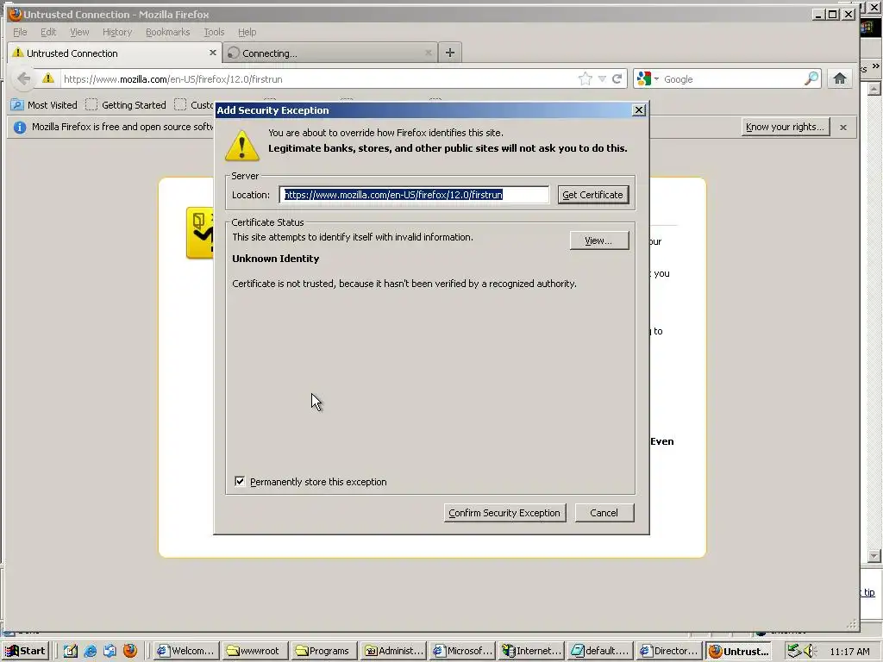This screenshot has height=662, width=883.
Task: Open the Bookmarks menu
Action: [167, 32]
